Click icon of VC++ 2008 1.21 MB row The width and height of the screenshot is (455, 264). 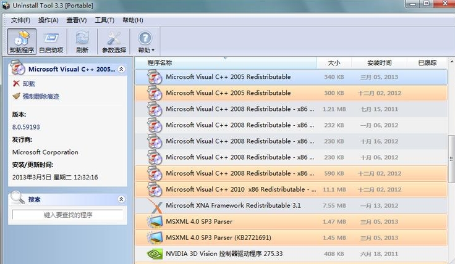click(155, 109)
